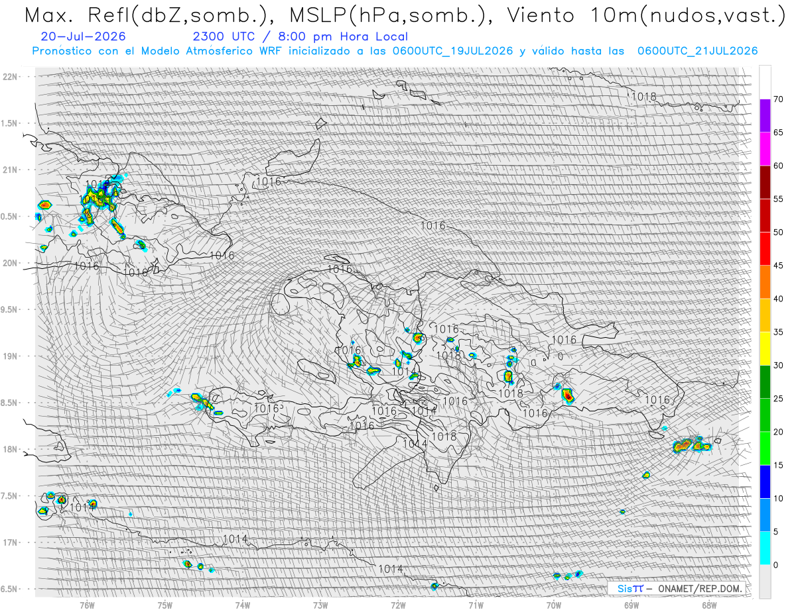Click the '68W' longitude label
The image size is (796, 614).
click(x=708, y=604)
